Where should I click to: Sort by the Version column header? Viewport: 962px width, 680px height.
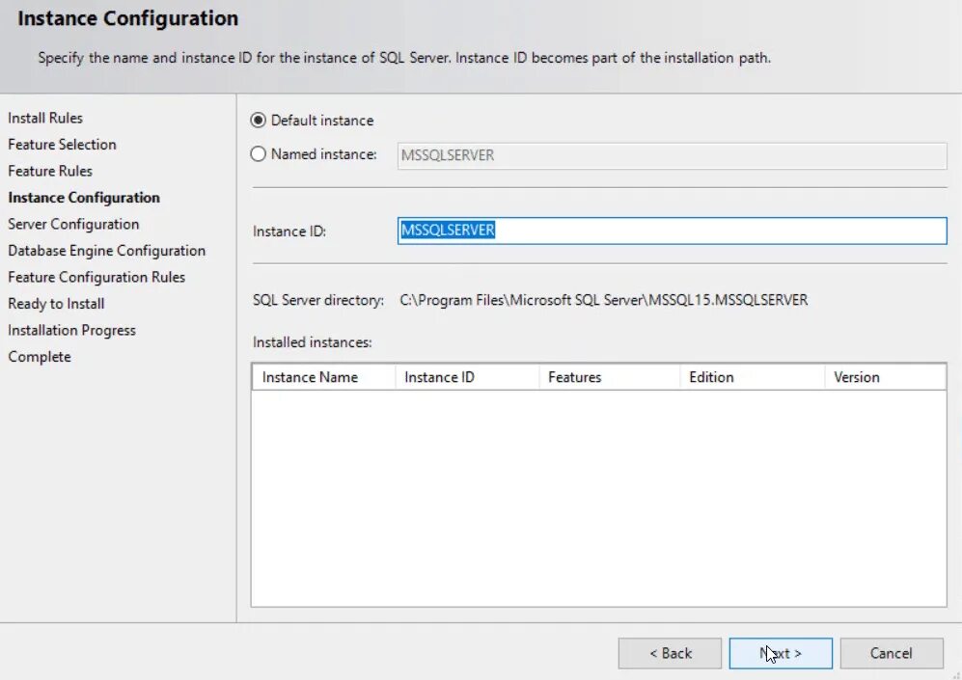[885, 377]
